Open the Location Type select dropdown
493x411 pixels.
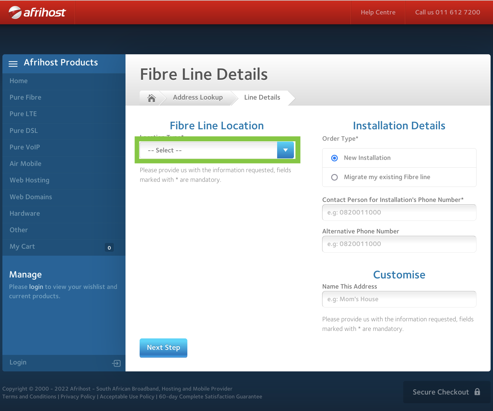click(x=208, y=150)
